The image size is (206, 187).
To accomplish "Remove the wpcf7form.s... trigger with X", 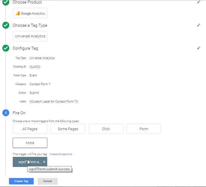I will [44, 162].
